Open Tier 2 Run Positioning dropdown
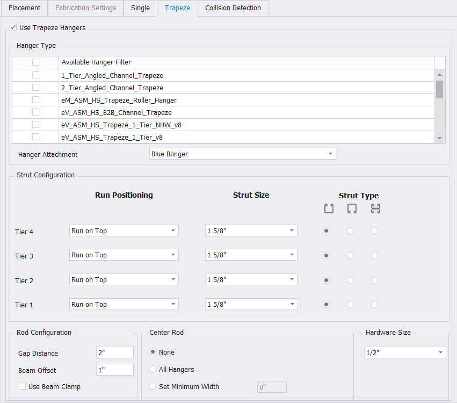The width and height of the screenshot is (457, 403). (x=124, y=279)
